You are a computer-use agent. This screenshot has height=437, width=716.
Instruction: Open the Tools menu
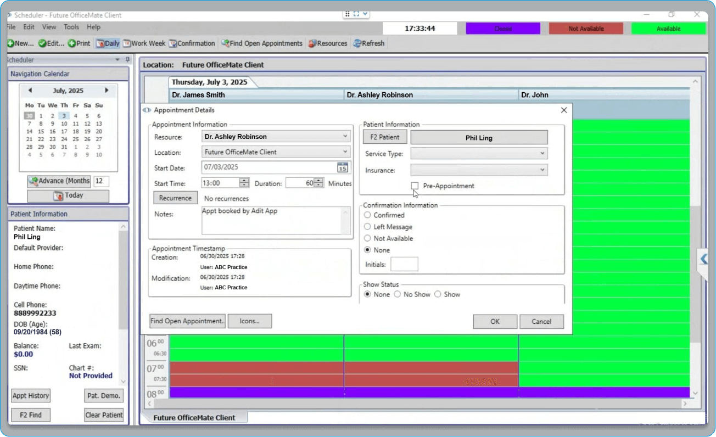pyautogui.click(x=71, y=27)
